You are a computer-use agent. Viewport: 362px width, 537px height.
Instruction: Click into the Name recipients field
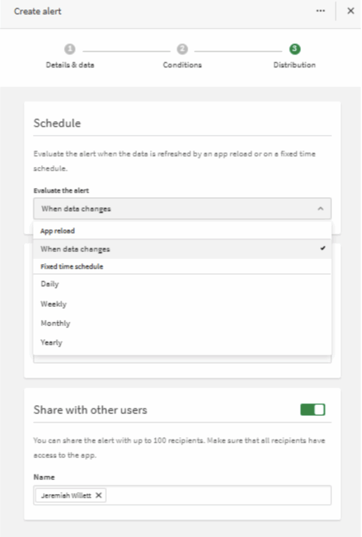click(x=217, y=495)
